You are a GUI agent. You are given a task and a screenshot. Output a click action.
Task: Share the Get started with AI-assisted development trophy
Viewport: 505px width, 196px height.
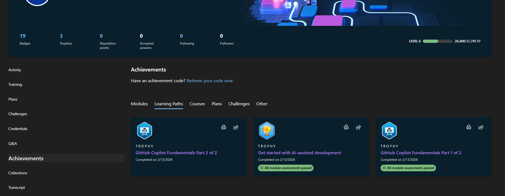tap(358, 127)
